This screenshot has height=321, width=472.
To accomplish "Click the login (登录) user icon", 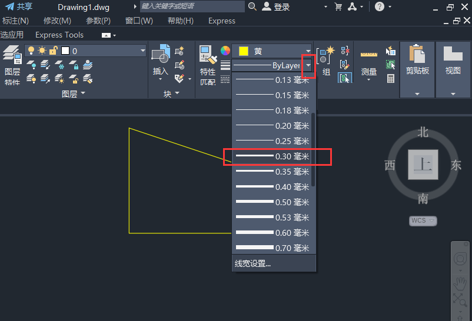I will [x=267, y=6].
